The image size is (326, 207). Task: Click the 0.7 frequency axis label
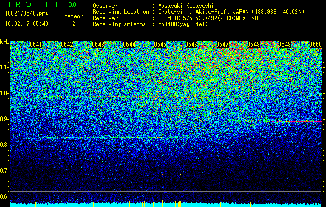pos(5,171)
